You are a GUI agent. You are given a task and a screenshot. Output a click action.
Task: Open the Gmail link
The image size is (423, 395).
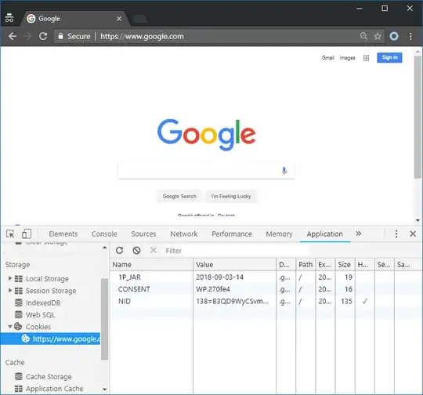[x=327, y=58]
